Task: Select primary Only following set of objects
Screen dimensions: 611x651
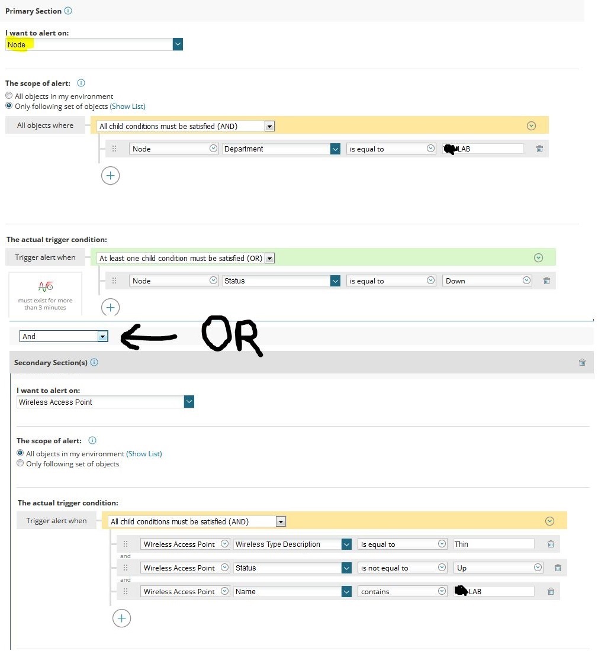Action: pos(9,106)
